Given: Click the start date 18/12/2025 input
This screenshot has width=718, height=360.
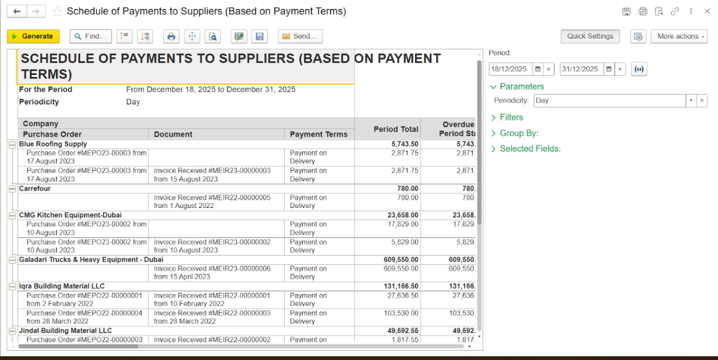Looking at the screenshot, I should pyautogui.click(x=511, y=69).
